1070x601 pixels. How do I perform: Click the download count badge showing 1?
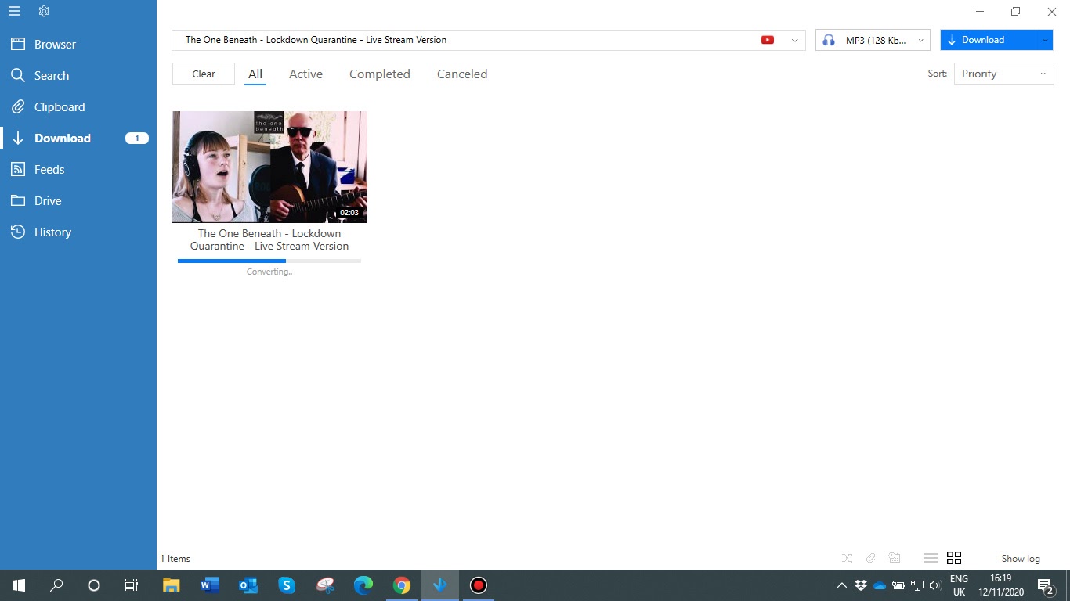tap(137, 139)
